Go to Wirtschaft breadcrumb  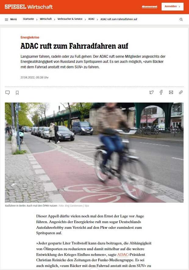pos(46,19)
